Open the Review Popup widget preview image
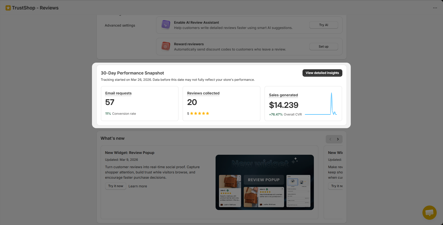The width and height of the screenshot is (443, 225). [265, 182]
